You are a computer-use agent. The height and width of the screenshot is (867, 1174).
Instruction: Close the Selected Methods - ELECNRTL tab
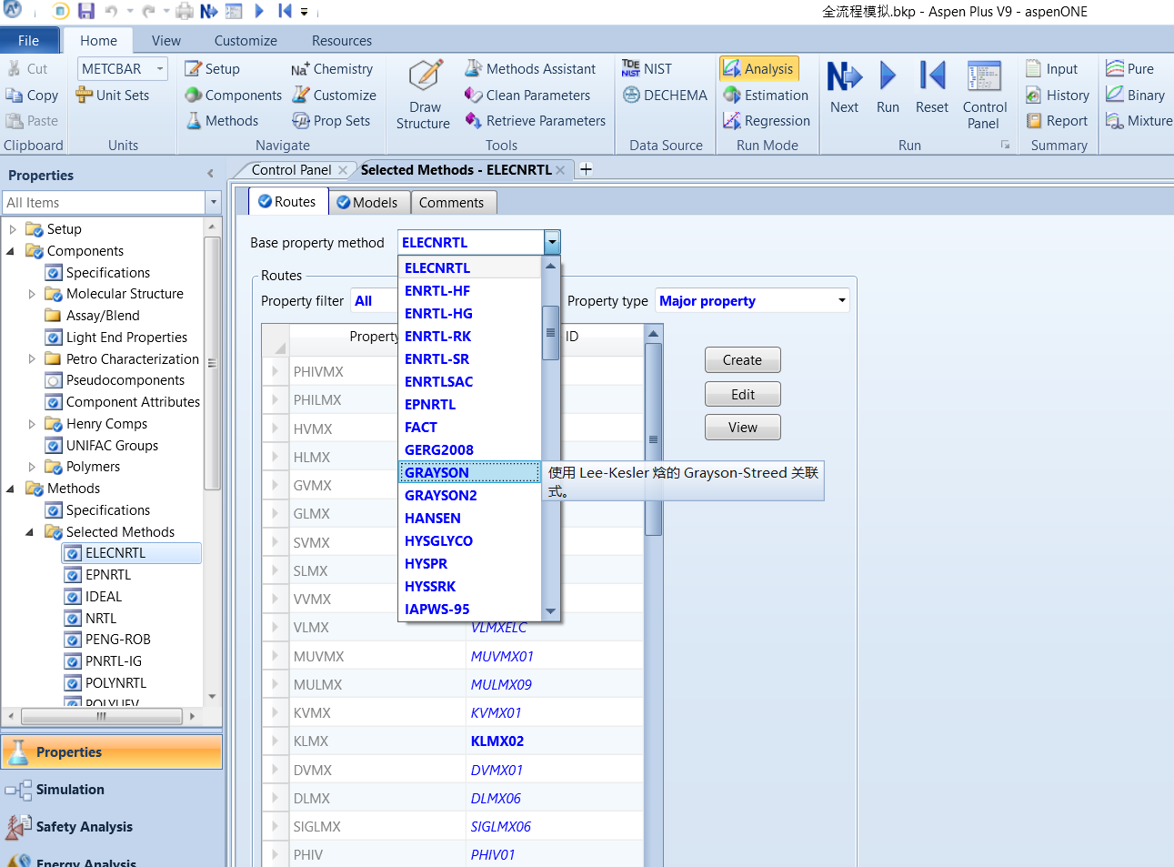[560, 170]
